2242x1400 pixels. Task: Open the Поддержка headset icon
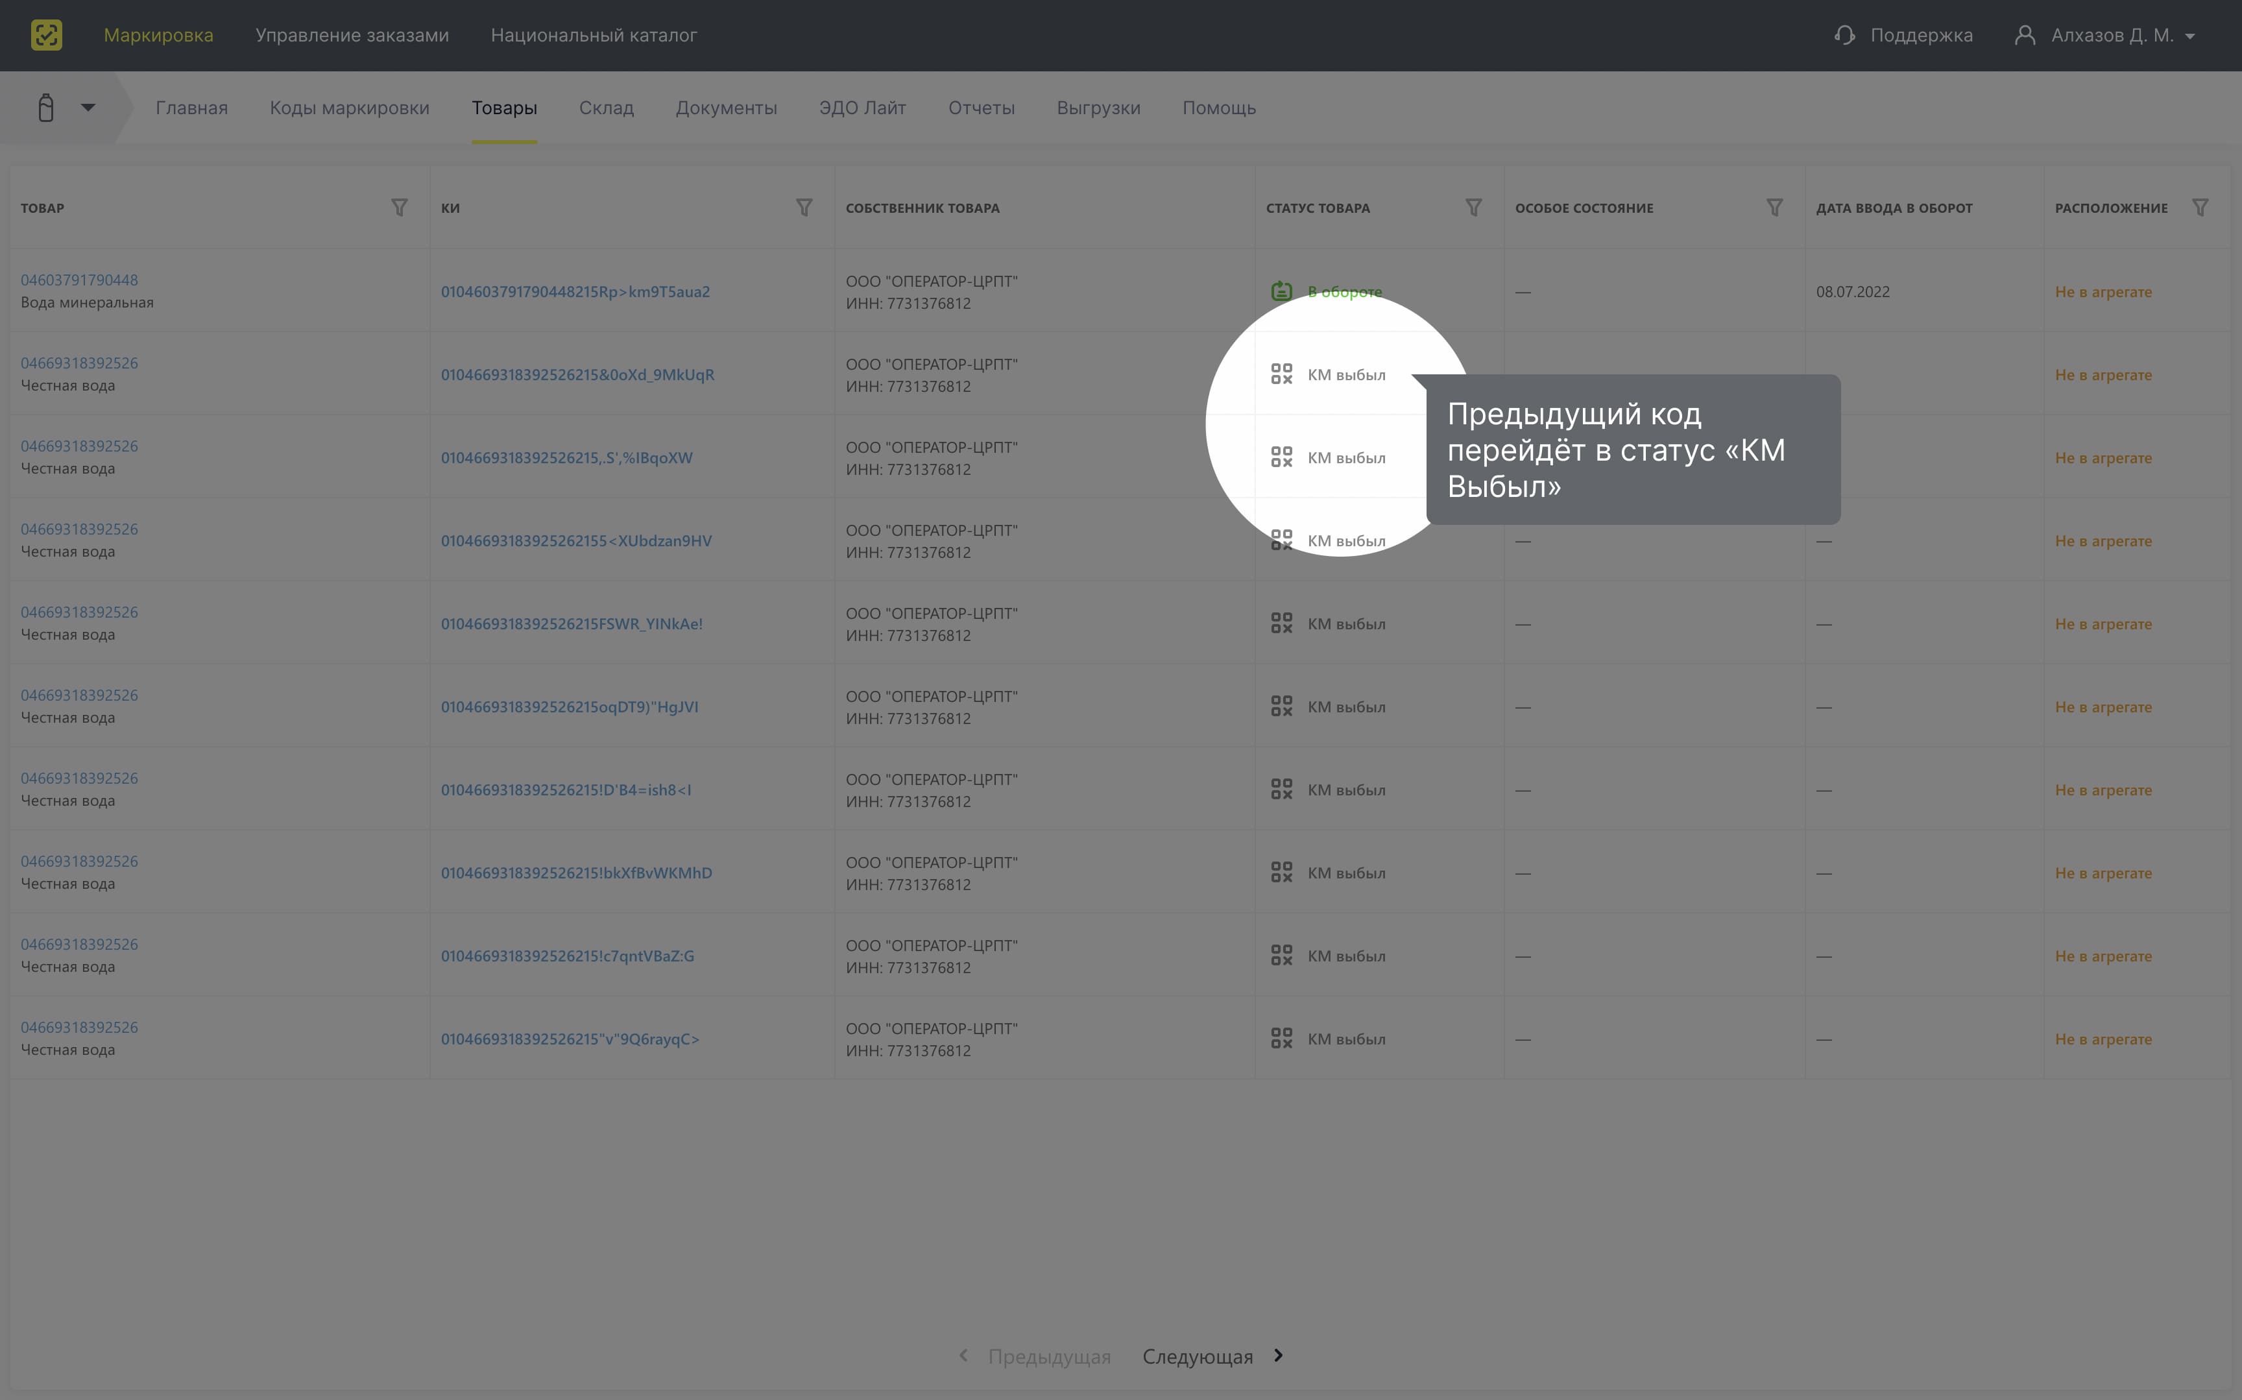tap(1844, 35)
